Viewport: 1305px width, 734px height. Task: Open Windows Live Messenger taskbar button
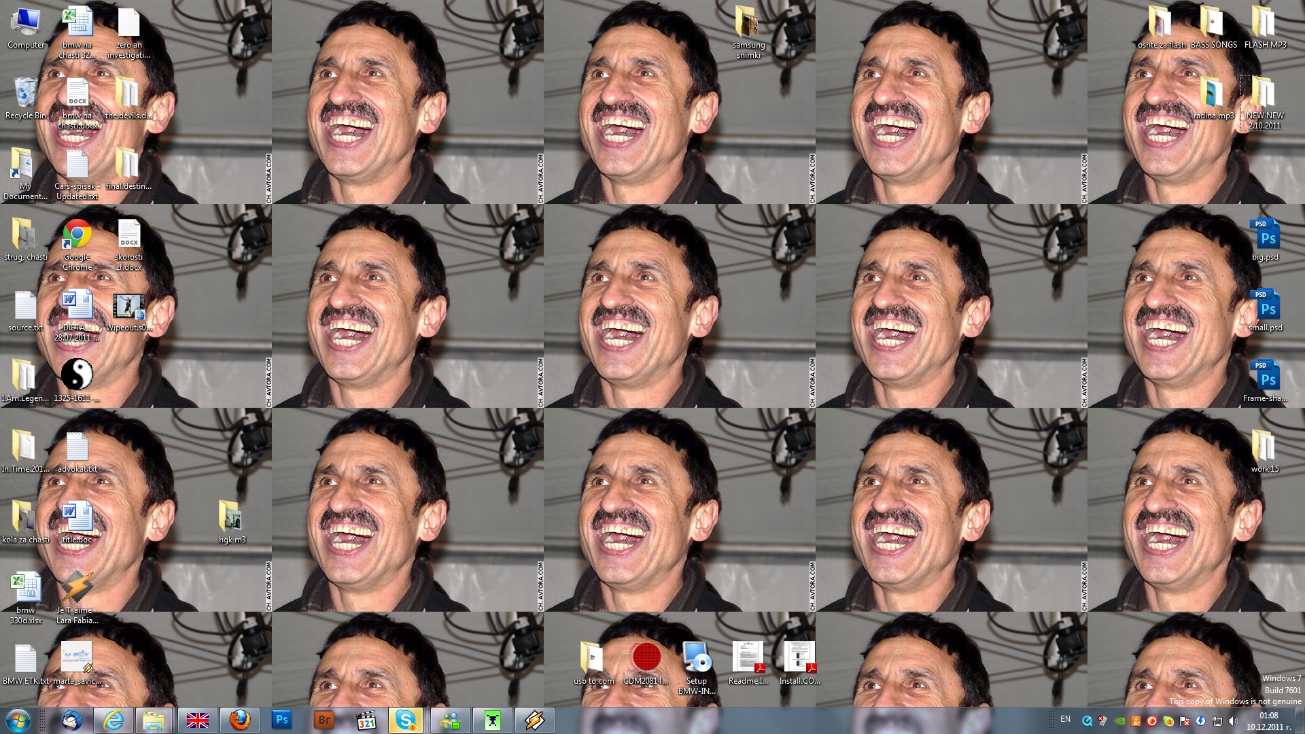point(451,720)
